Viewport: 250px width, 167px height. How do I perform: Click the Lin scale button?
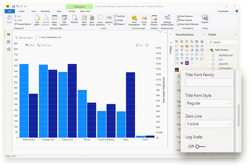(x=140, y=45)
